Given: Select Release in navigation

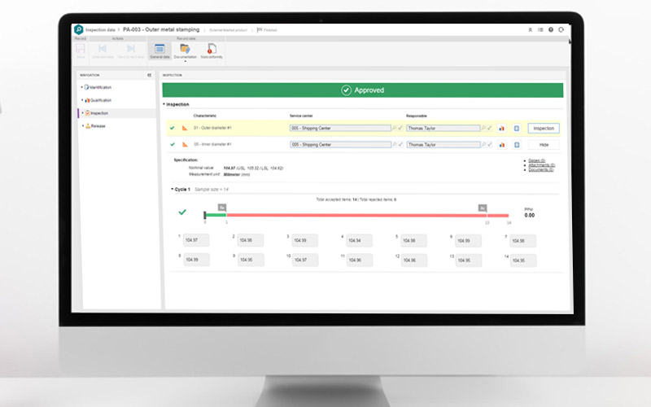Looking at the screenshot, I should (x=98, y=126).
